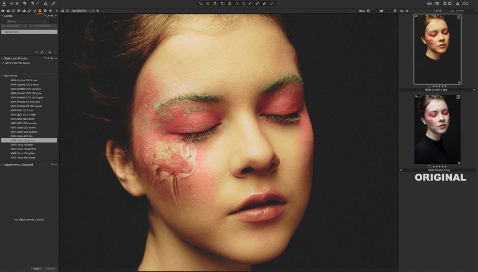Image resolution: width=478 pixels, height=272 pixels.
Task: Collapse the User Styles group
Action: click(2, 76)
